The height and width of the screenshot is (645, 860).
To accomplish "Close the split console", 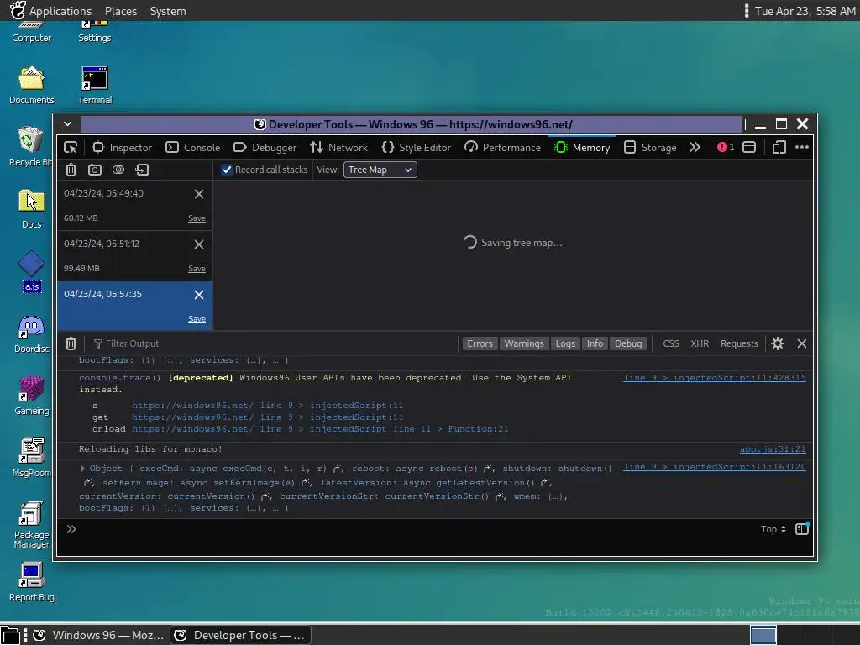I will coord(802,343).
